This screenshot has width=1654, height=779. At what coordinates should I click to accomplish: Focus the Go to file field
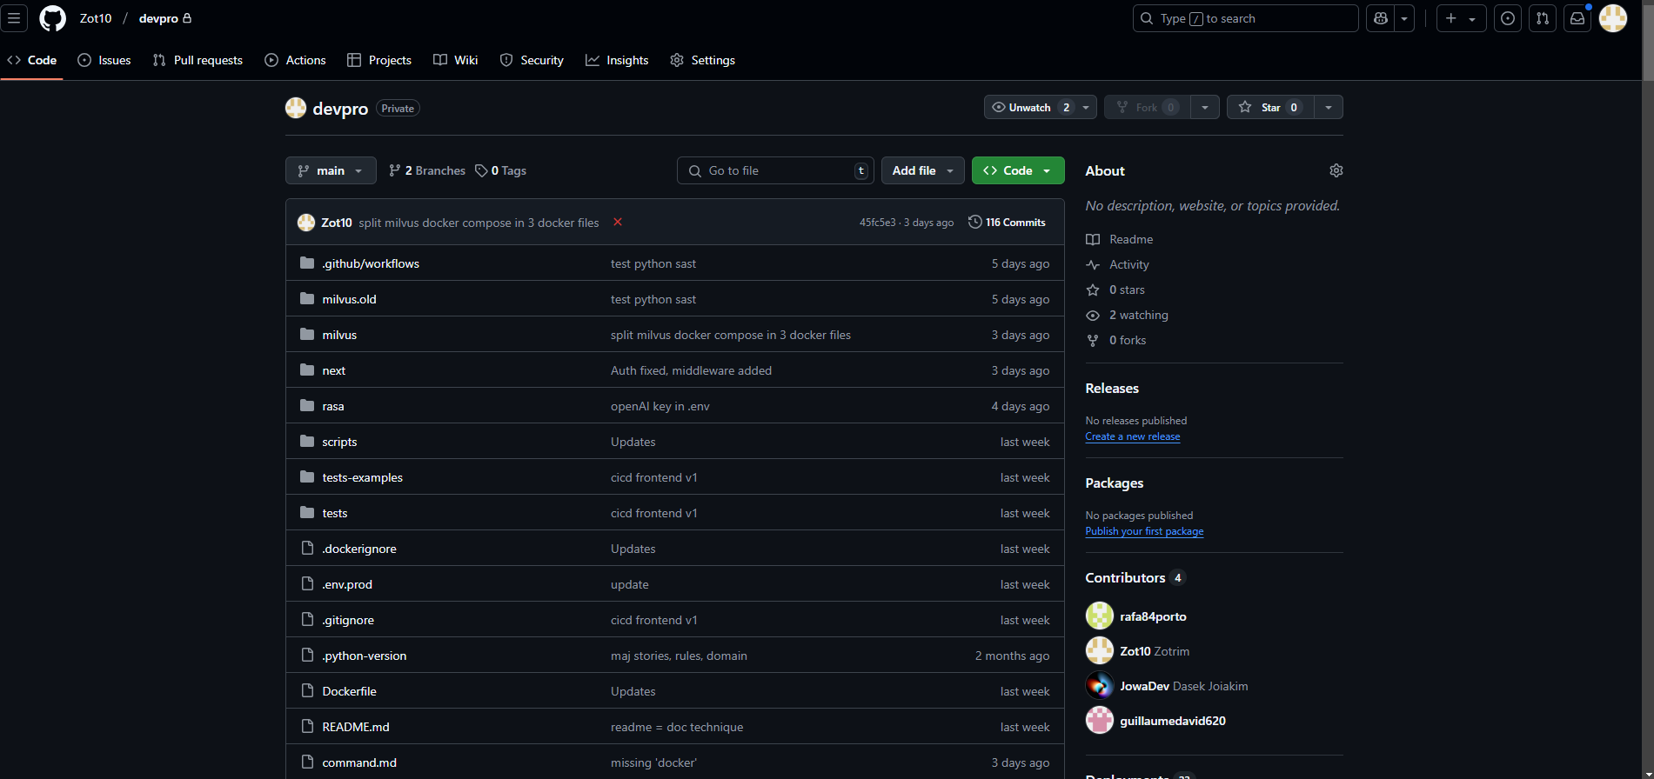774,170
